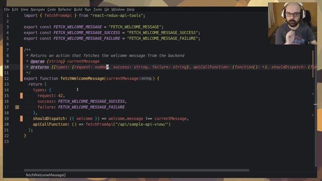Click FETCH_WELCOME_MESSAGE_SUCCESS on line 16
The image size is (322, 181).
91,102
